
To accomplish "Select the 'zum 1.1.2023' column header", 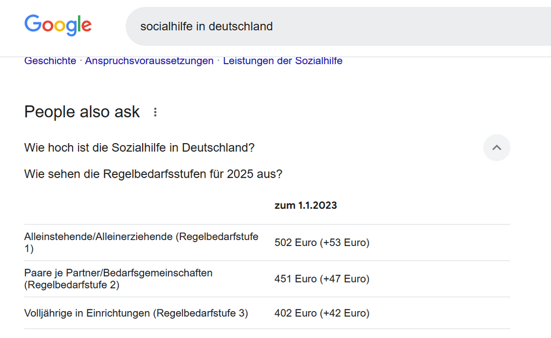I will pyautogui.click(x=306, y=206).
